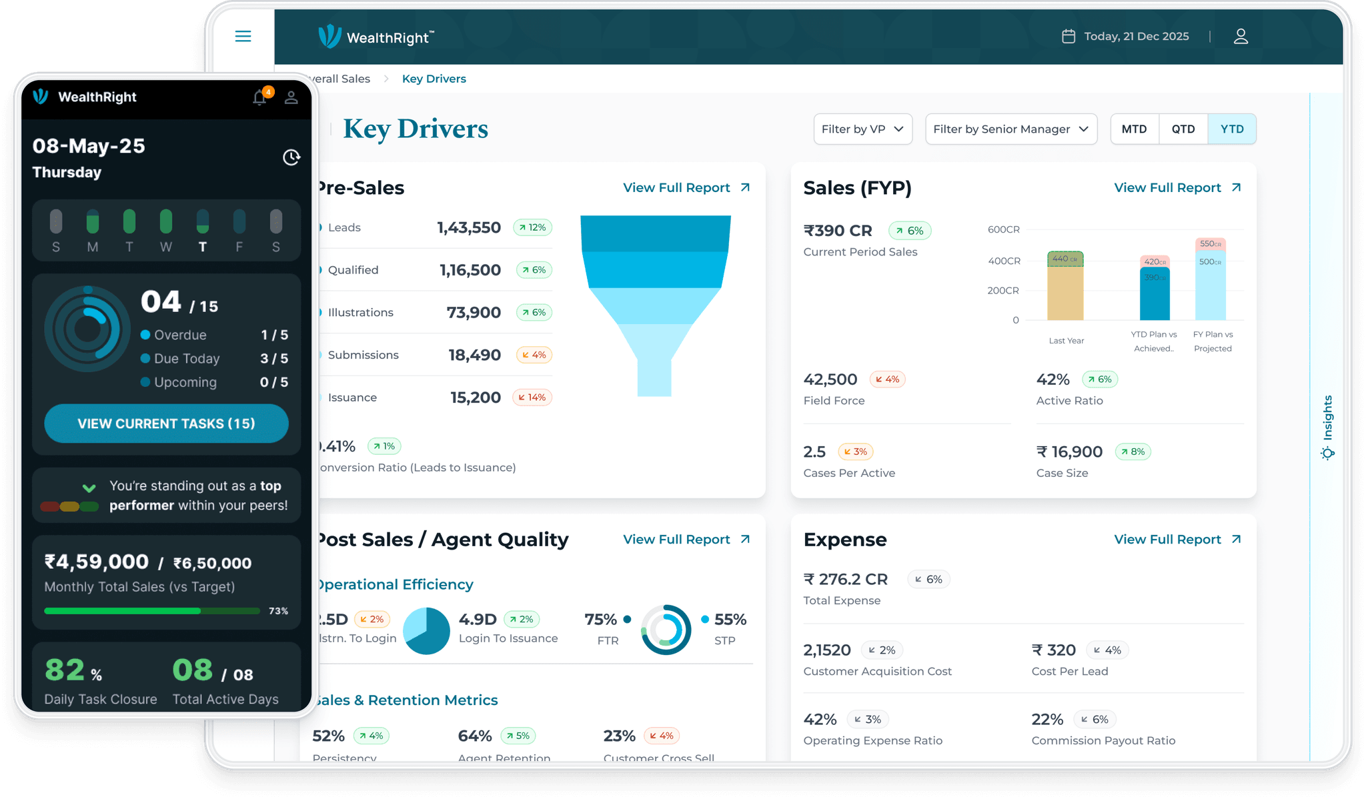This screenshot has height=797, width=1366.
Task: Select the MTD period toggle
Action: click(x=1135, y=129)
